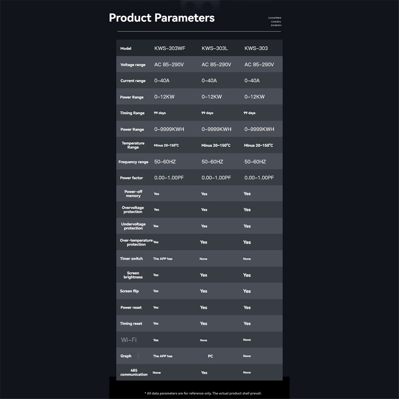Select the Power-off memory row label
The height and width of the screenshot is (399, 399).
coord(133,194)
